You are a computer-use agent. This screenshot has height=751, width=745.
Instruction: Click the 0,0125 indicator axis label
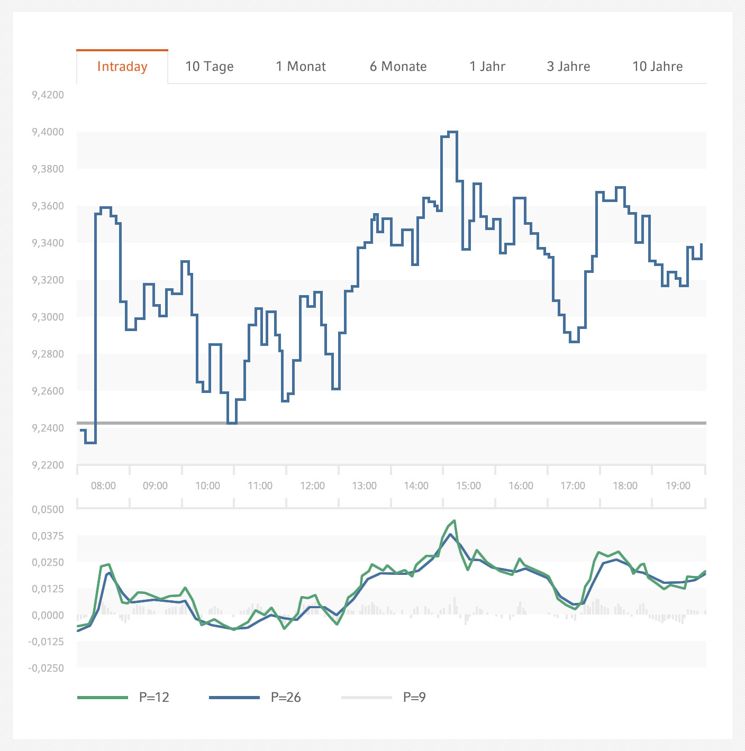point(48,589)
